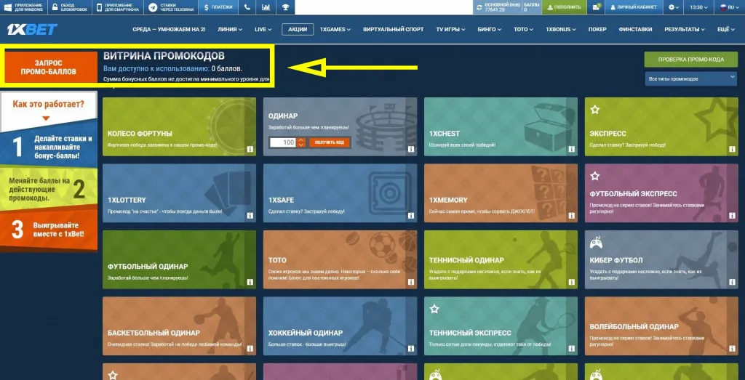
Task: Open the Кибер футбол promo card
Action: point(662,259)
